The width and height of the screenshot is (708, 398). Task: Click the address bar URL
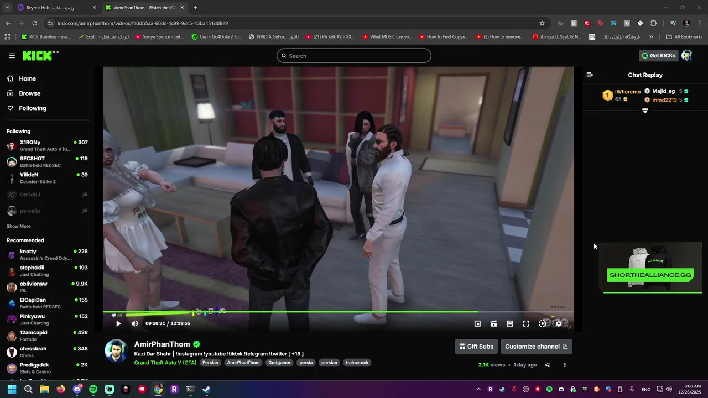click(x=143, y=23)
